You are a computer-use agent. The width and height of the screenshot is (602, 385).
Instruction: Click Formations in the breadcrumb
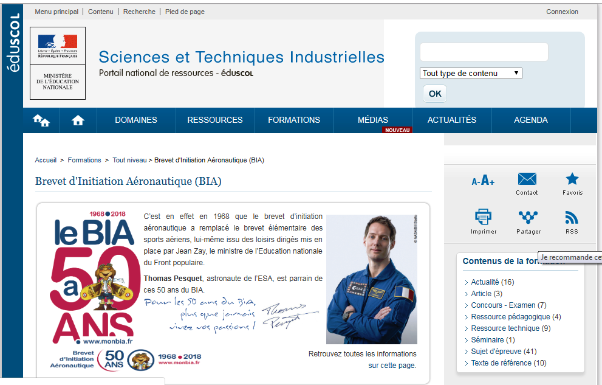84,160
